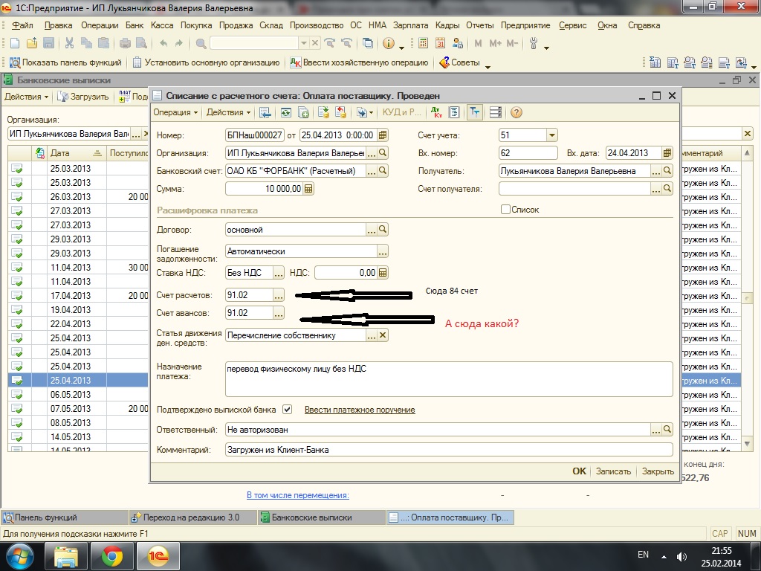Open calculator for the Сумма field
The width and height of the screenshot is (761, 571).
(308, 189)
